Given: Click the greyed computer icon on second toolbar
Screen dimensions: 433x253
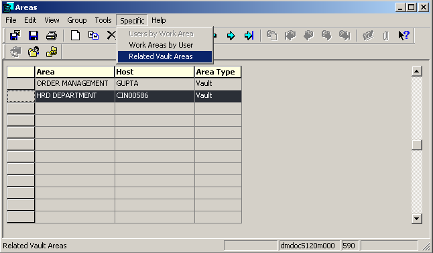Looking at the screenshot, I should tap(15, 52).
